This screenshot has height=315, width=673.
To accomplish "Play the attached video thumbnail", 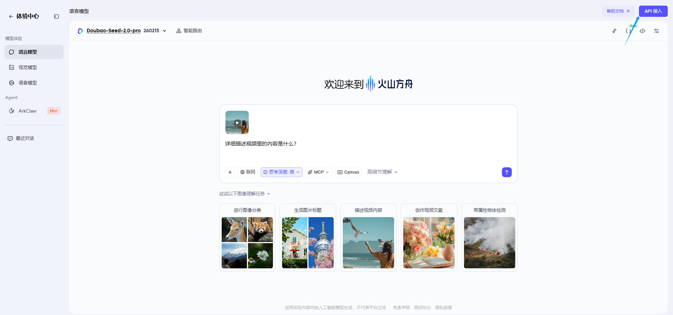I will click(x=237, y=122).
